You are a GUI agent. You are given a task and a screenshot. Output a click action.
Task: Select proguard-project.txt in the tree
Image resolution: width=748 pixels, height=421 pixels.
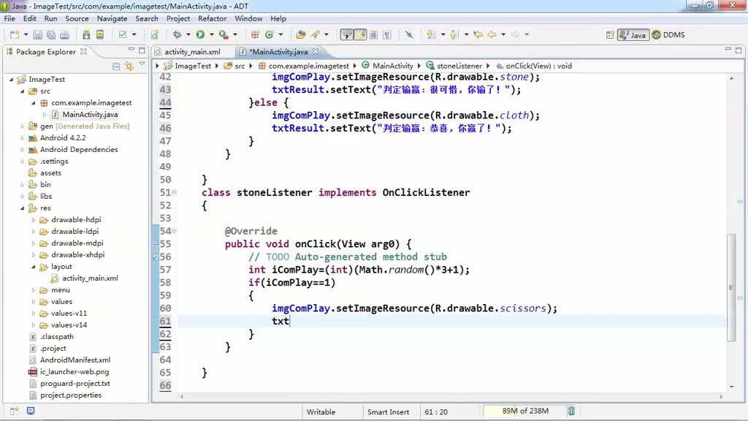75,384
